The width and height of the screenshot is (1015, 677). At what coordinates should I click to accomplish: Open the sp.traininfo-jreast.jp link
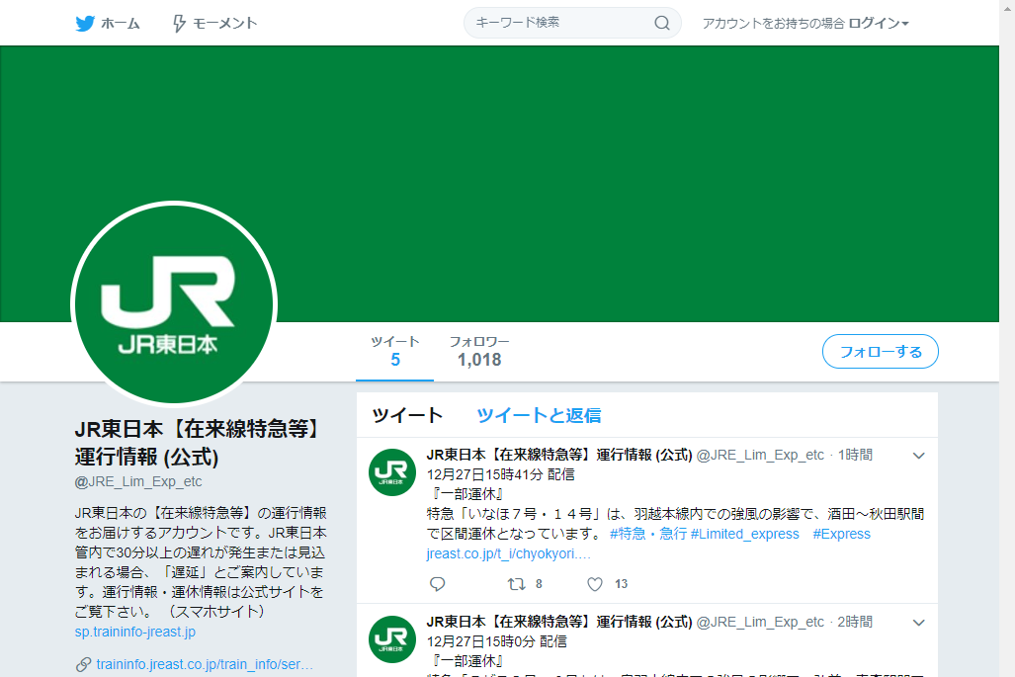134,632
